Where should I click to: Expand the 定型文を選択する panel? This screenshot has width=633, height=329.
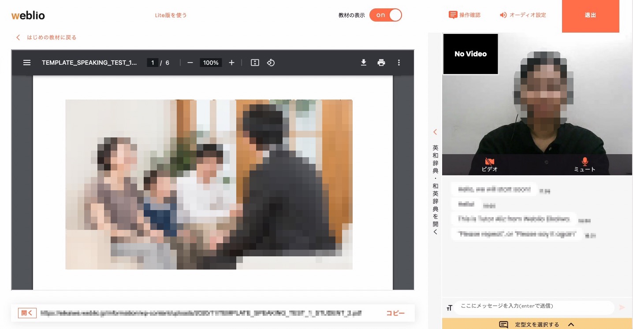pos(537,324)
